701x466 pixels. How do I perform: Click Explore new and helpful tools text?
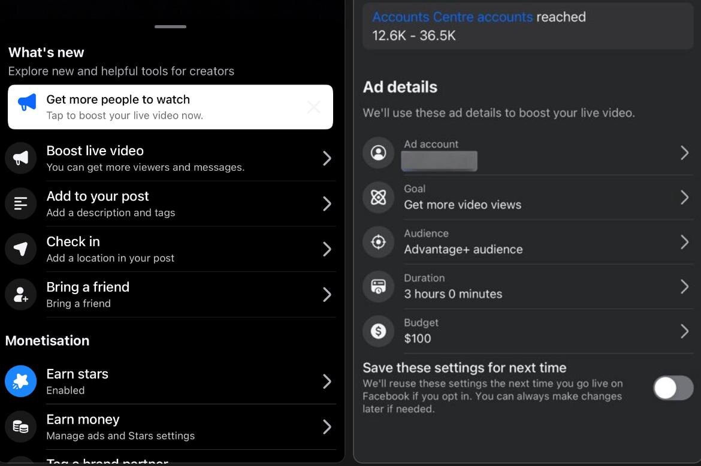(121, 71)
